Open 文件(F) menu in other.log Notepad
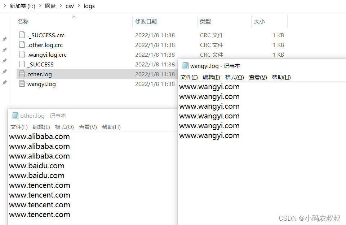This screenshot has width=346, height=225. pyautogui.click(x=19, y=127)
